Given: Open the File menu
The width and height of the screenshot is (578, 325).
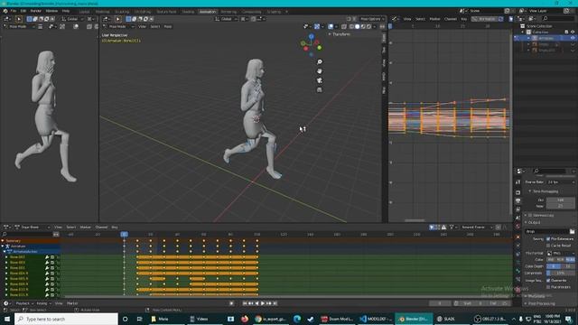Looking at the screenshot, I should [x=14, y=11].
